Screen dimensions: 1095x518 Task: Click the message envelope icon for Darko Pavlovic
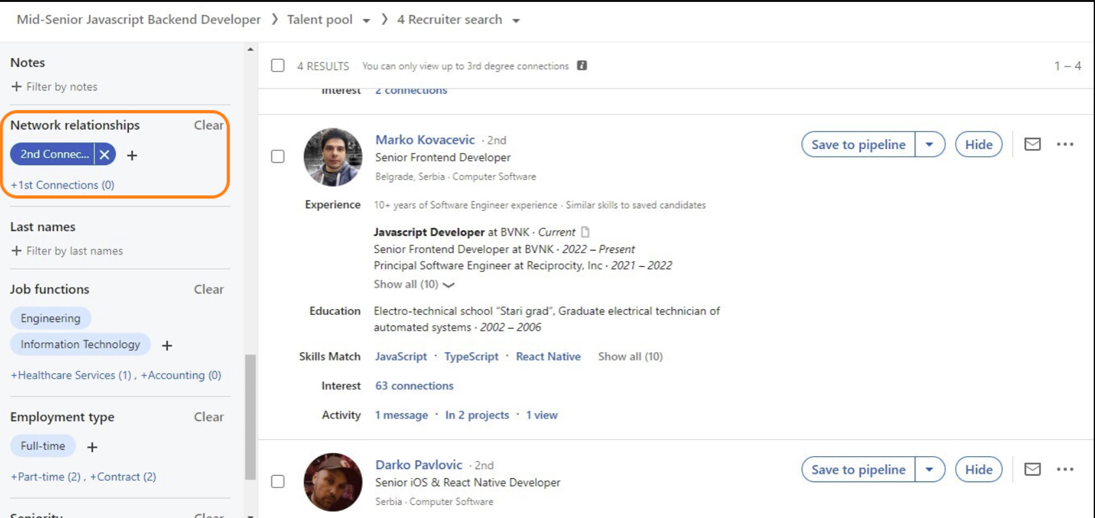pyautogui.click(x=1033, y=469)
